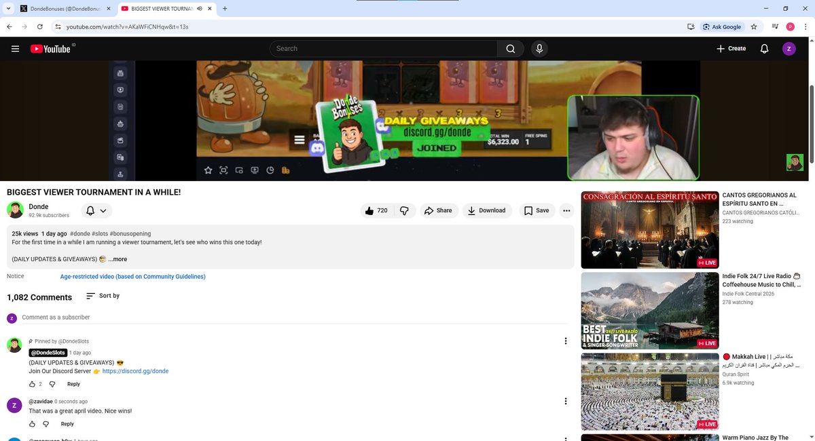This screenshot has height=441, width=815.
Task: Like the zavidae comment
Action: coord(32,424)
